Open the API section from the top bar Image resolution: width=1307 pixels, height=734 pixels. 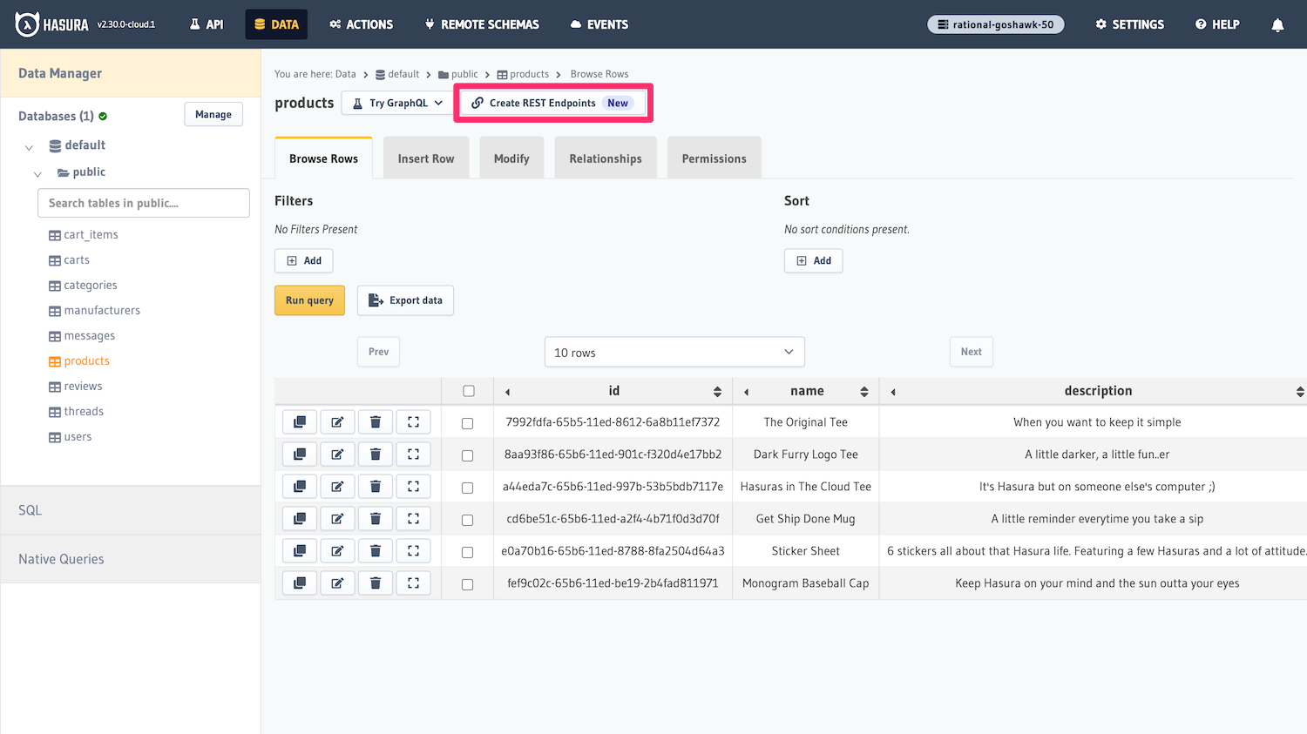tap(207, 24)
